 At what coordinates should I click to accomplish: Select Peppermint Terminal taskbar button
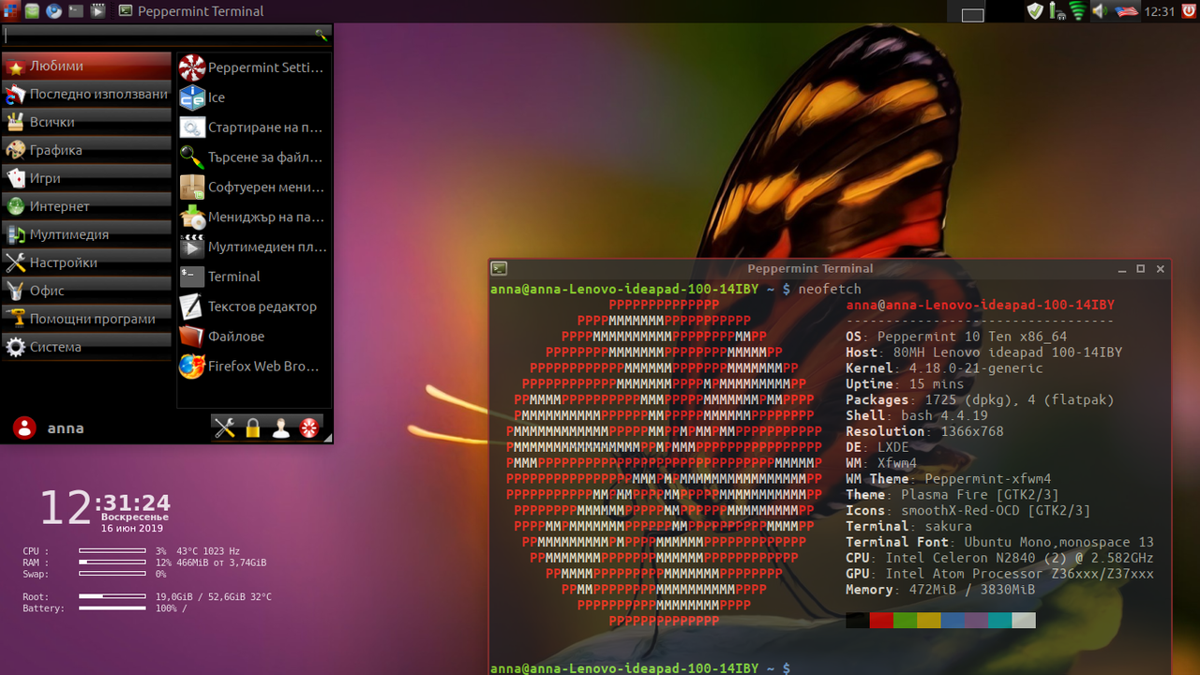pyautogui.click(x=191, y=11)
